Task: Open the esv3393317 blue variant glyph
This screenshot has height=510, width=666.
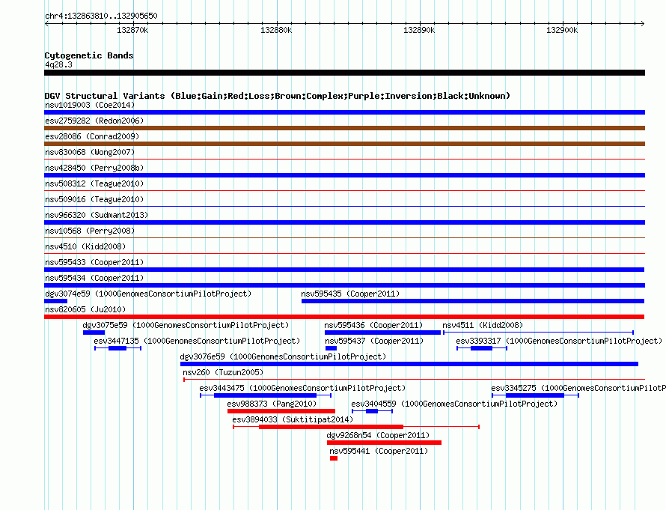Action: 482,348
